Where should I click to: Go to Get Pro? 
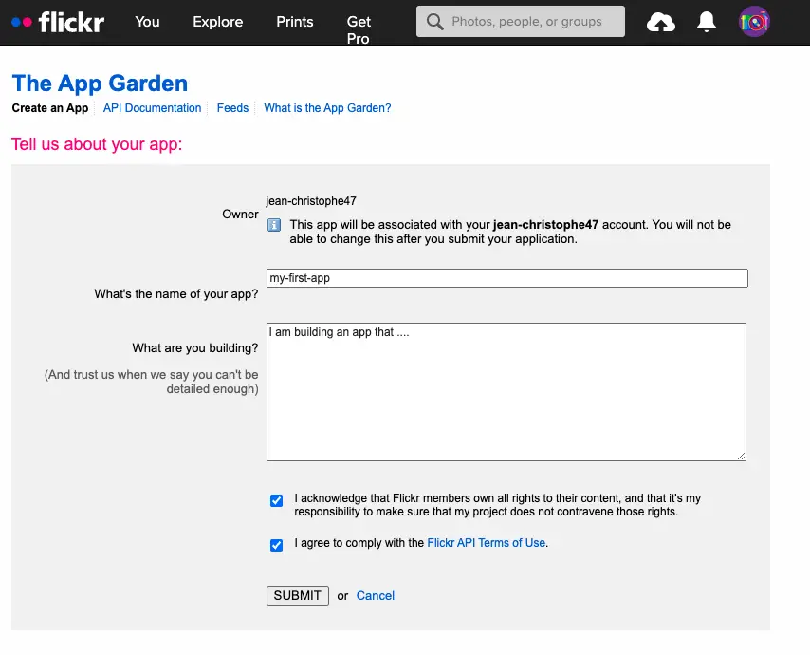tap(359, 30)
